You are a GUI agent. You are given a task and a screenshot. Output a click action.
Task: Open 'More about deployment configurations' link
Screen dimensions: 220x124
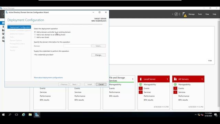(48, 77)
